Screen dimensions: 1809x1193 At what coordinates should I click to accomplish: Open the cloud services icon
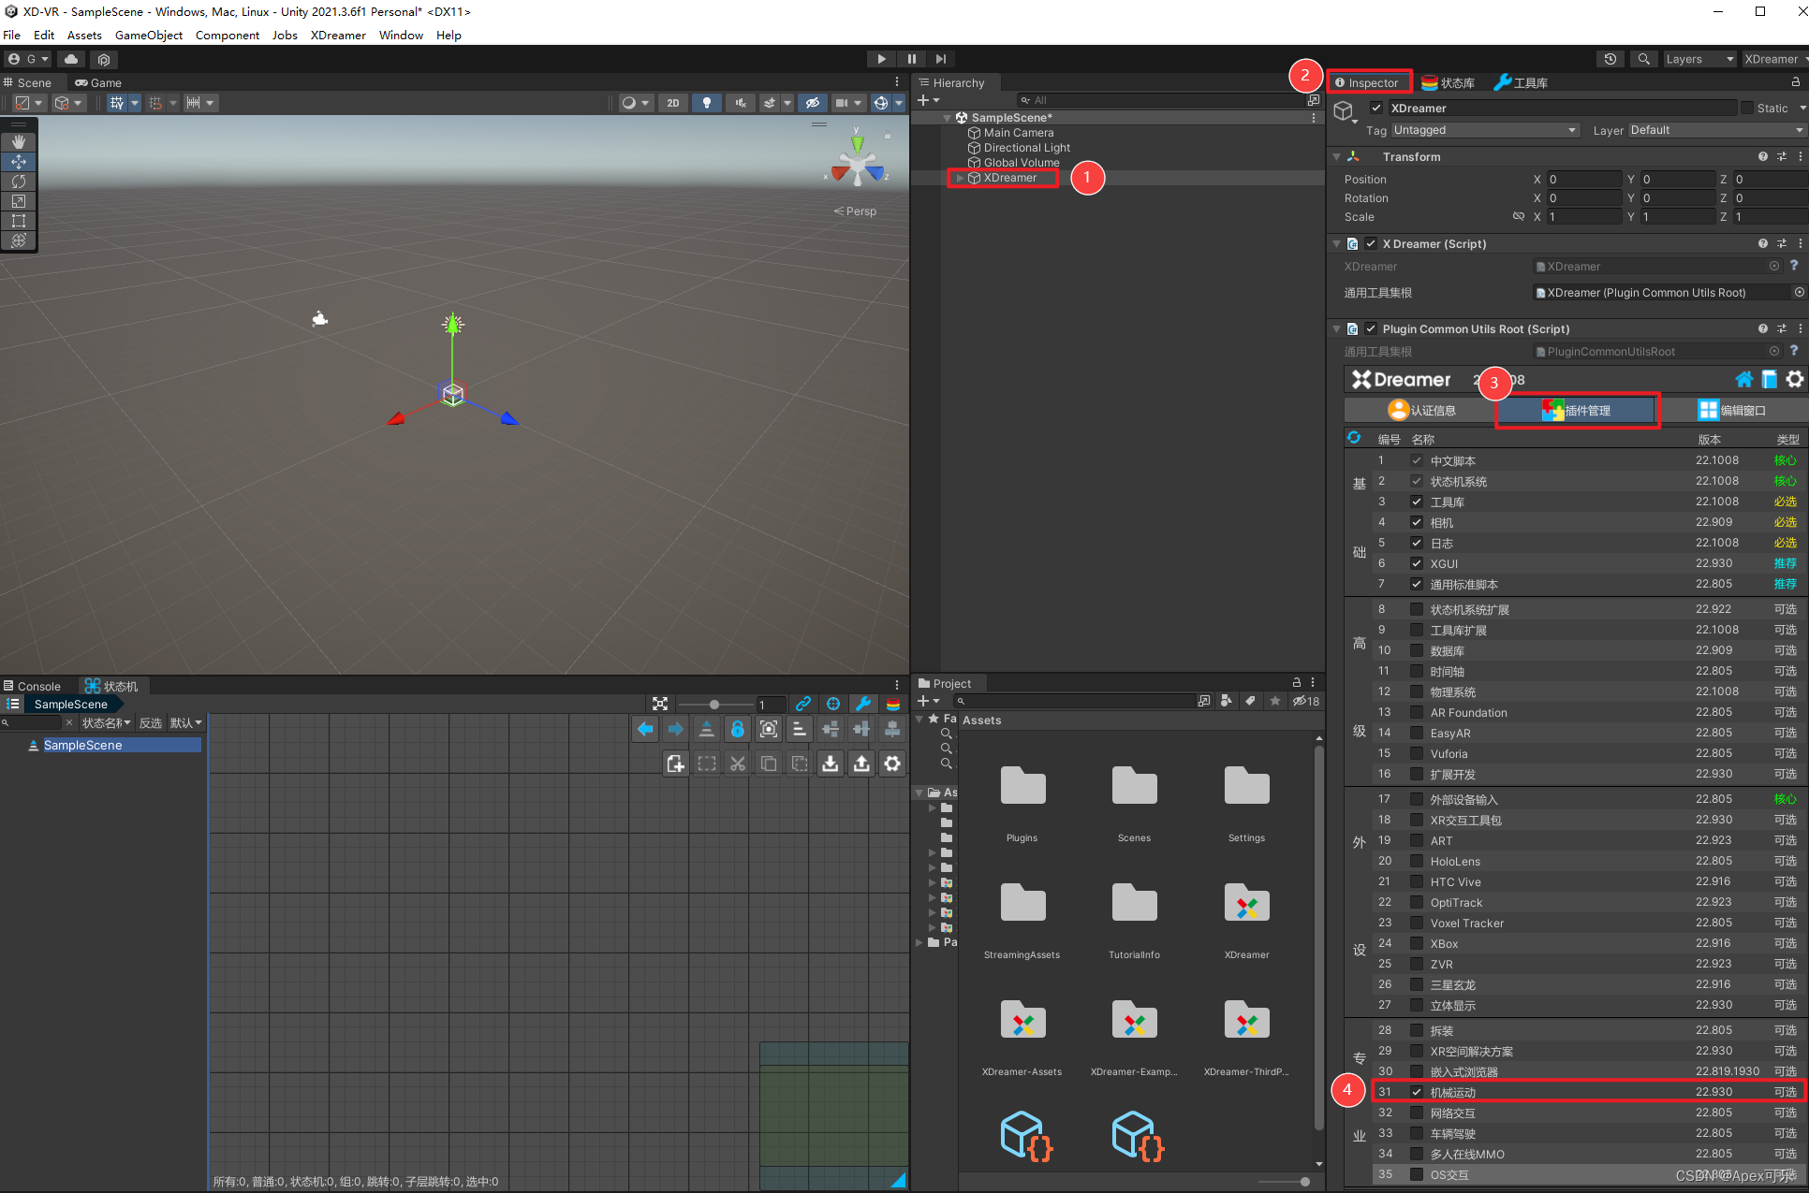point(71,59)
